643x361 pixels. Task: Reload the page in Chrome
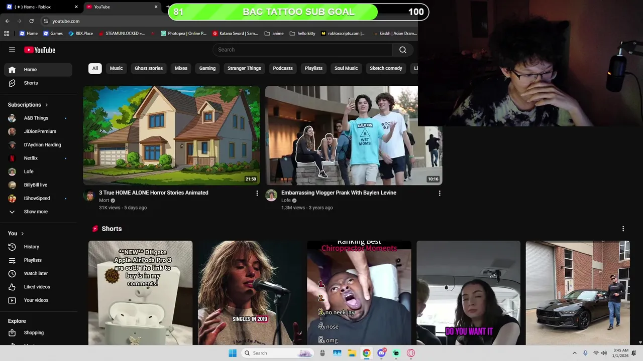[x=31, y=21]
